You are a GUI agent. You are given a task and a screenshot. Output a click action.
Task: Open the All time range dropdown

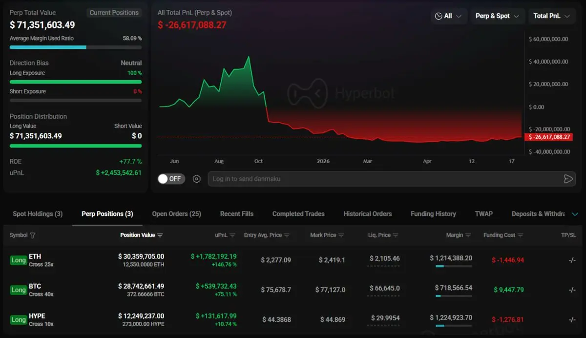click(449, 16)
